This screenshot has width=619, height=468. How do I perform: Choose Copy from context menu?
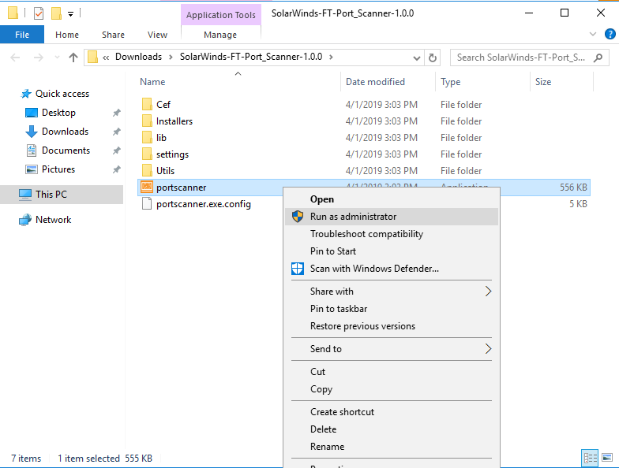pos(392,389)
